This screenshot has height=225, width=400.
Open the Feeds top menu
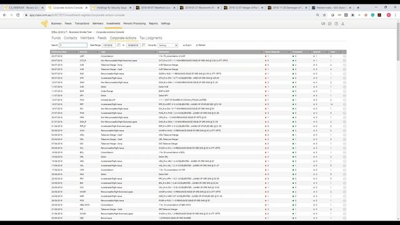coord(68,24)
